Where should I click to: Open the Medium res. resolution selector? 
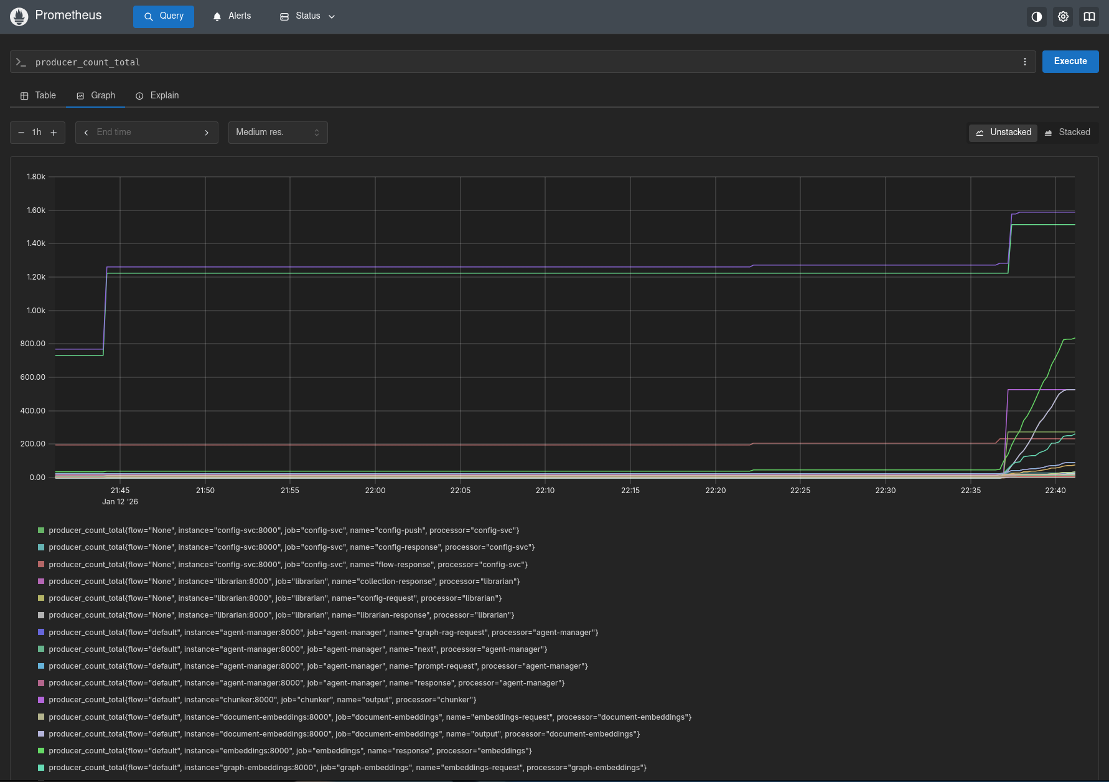point(278,132)
